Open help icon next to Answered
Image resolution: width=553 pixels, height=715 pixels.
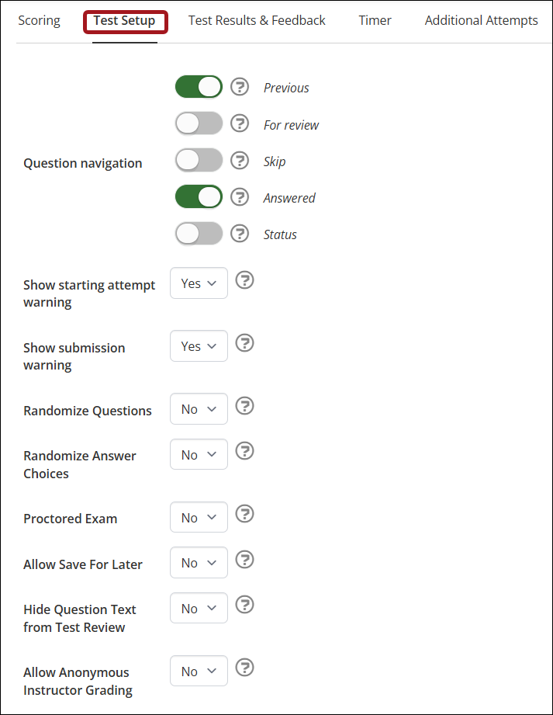[240, 196]
